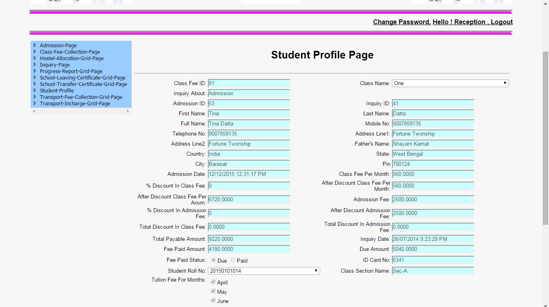The width and height of the screenshot is (549, 307).
Task: Open Progress-Report-Grid-Page in the sidebar
Action: [x=71, y=71]
